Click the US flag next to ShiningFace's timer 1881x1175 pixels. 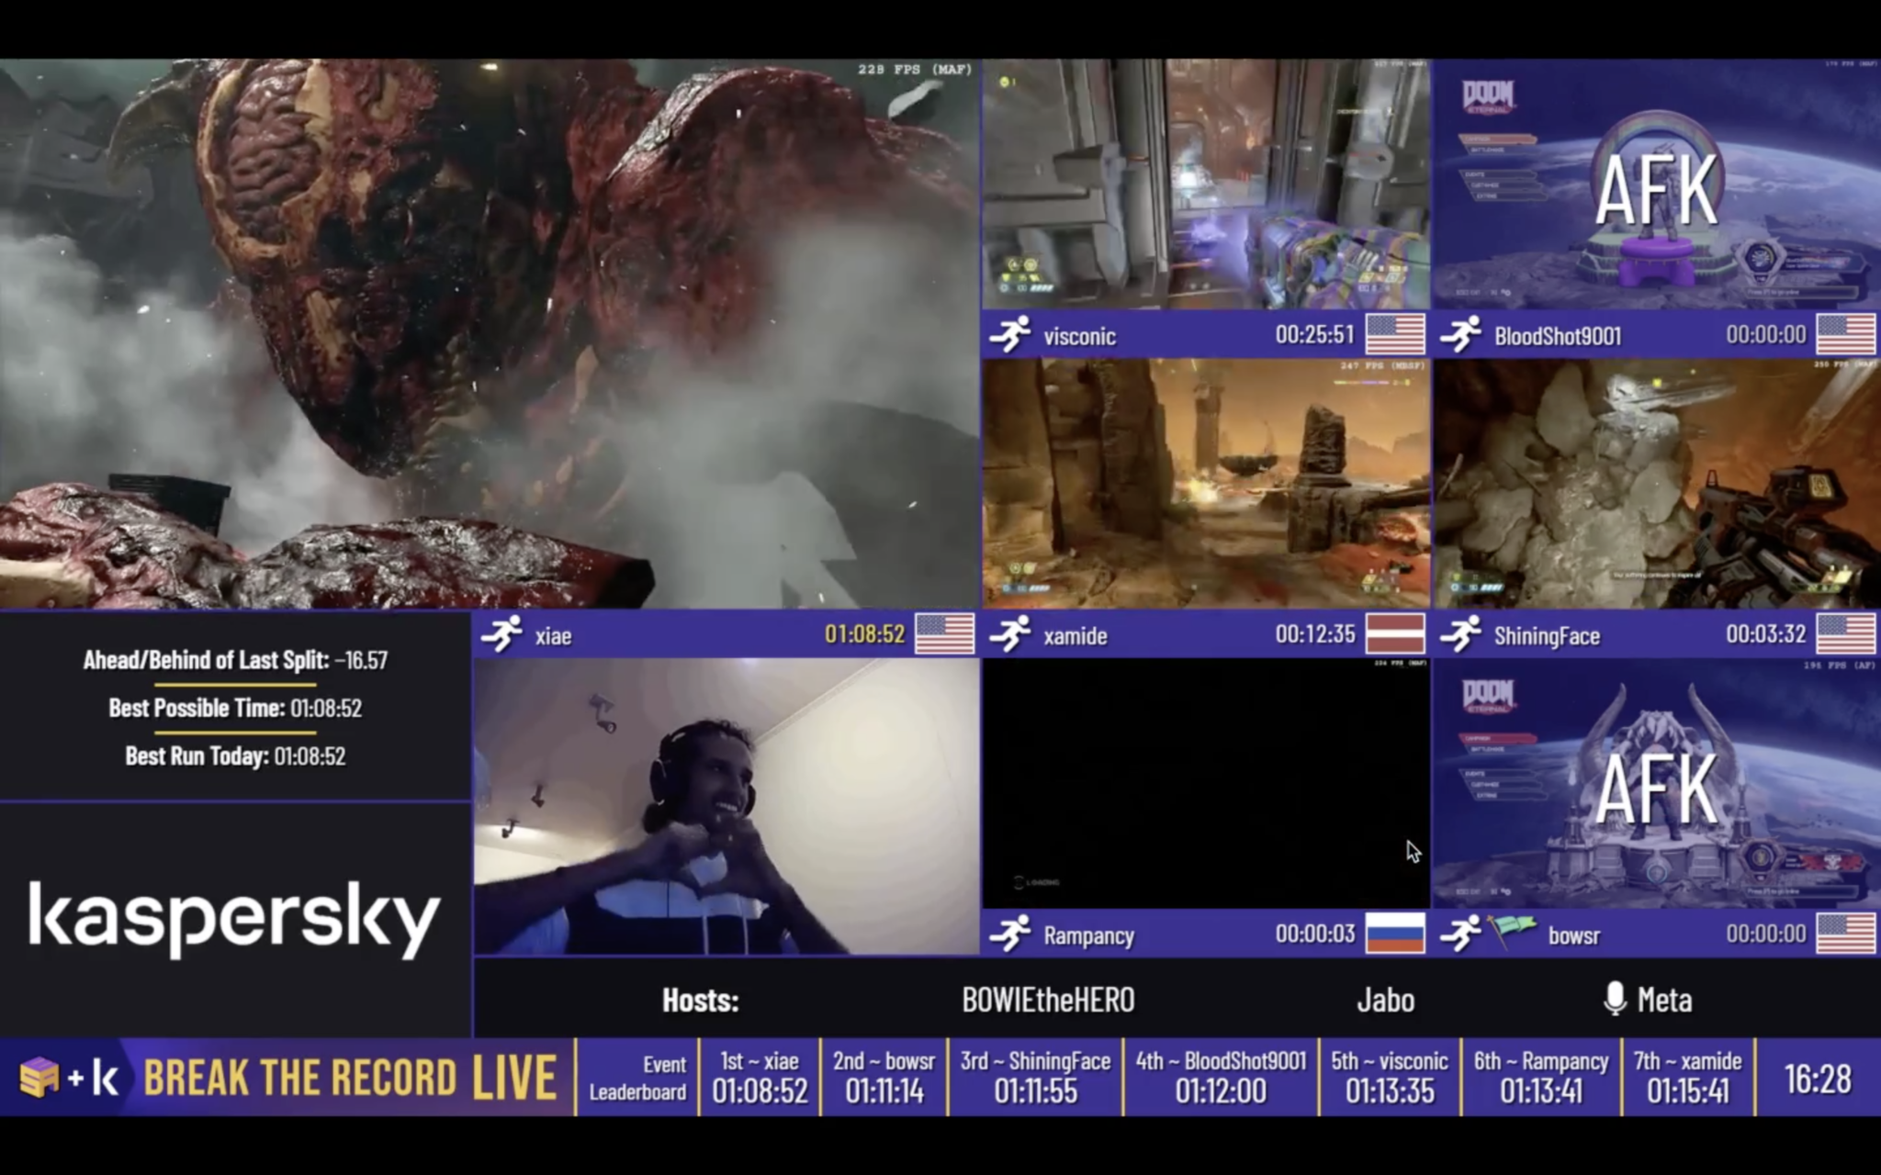[x=1846, y=634]
